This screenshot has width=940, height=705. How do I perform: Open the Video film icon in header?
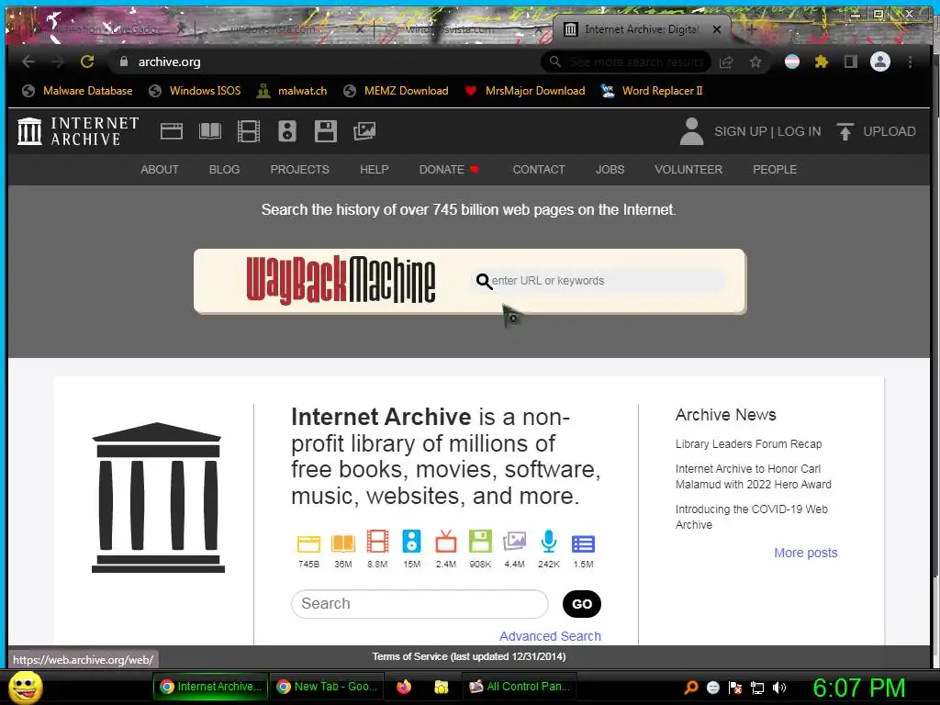pos(248,131)
